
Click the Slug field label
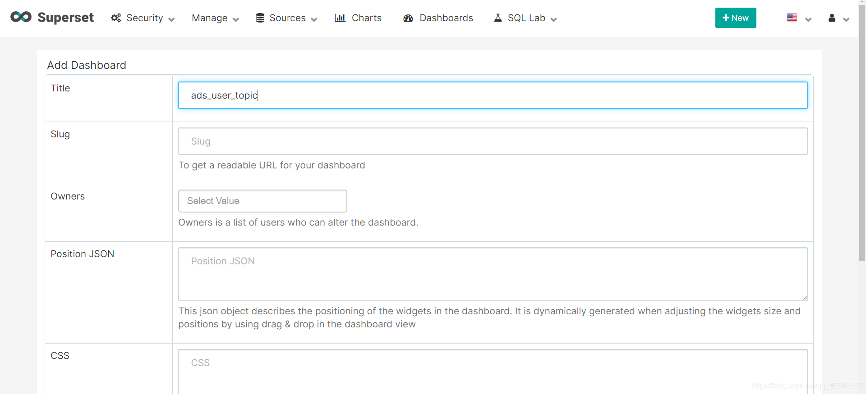click(60, 134)
